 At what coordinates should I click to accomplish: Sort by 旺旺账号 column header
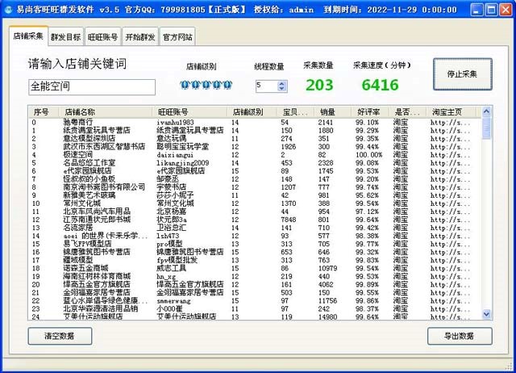coord(189,112)
